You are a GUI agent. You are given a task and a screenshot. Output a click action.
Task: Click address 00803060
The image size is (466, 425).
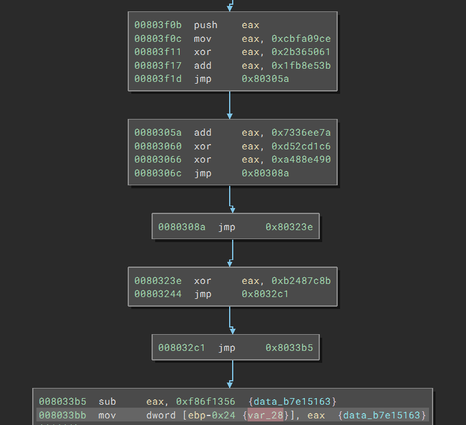point(158,146)
